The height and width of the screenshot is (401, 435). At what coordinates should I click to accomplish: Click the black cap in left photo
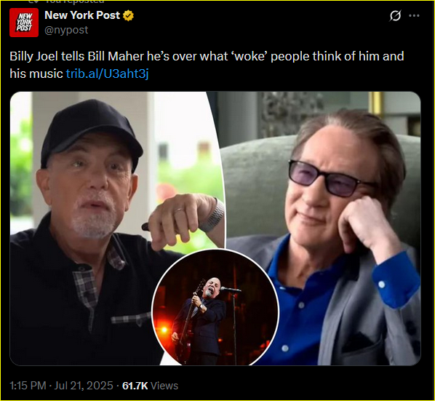click(x=90, y=133)
